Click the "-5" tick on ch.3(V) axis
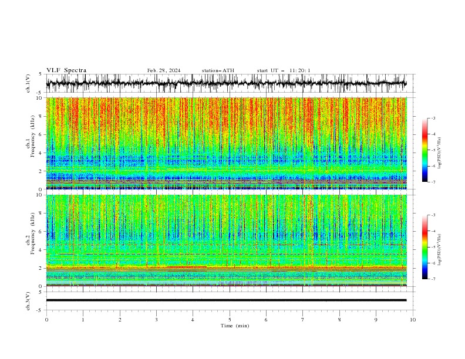Screen dimensions: 465x359 pos(39,310)
